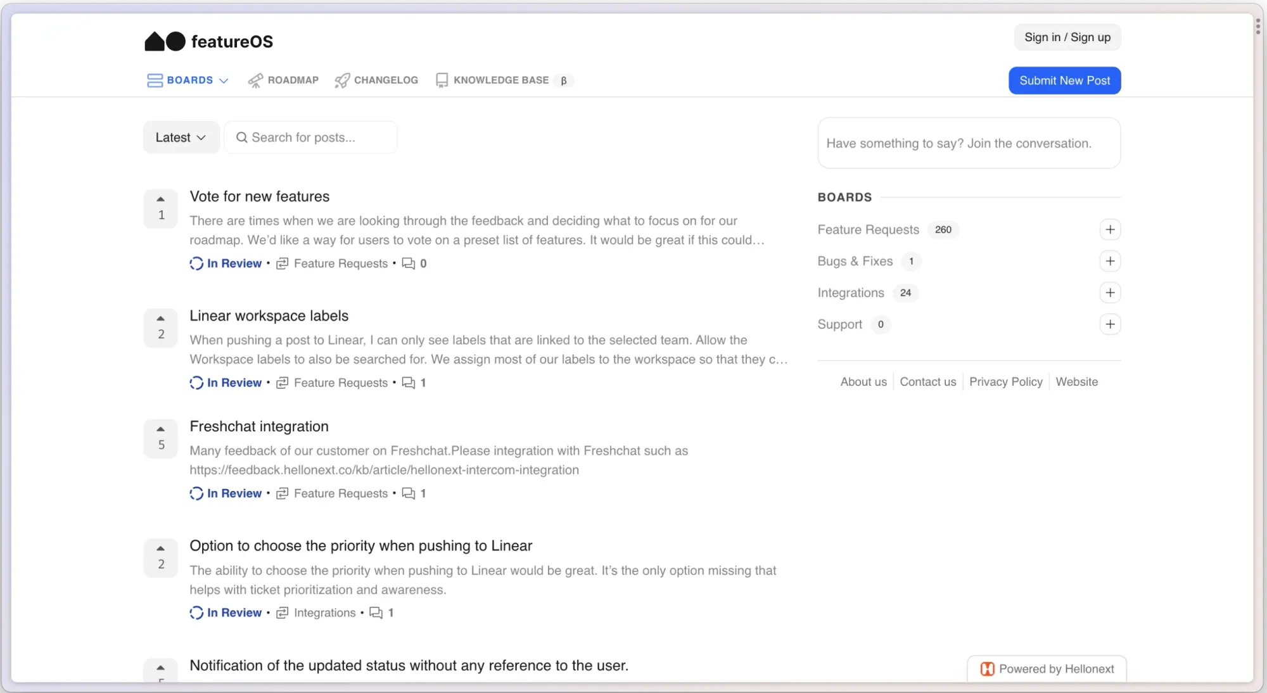Open the Knowledge Base book icon

pyautogui.click(x=442, y=80)
